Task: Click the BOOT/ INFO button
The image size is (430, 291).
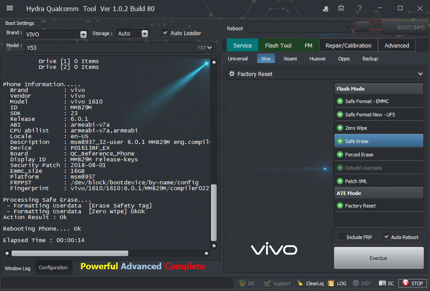Action: 405,28
